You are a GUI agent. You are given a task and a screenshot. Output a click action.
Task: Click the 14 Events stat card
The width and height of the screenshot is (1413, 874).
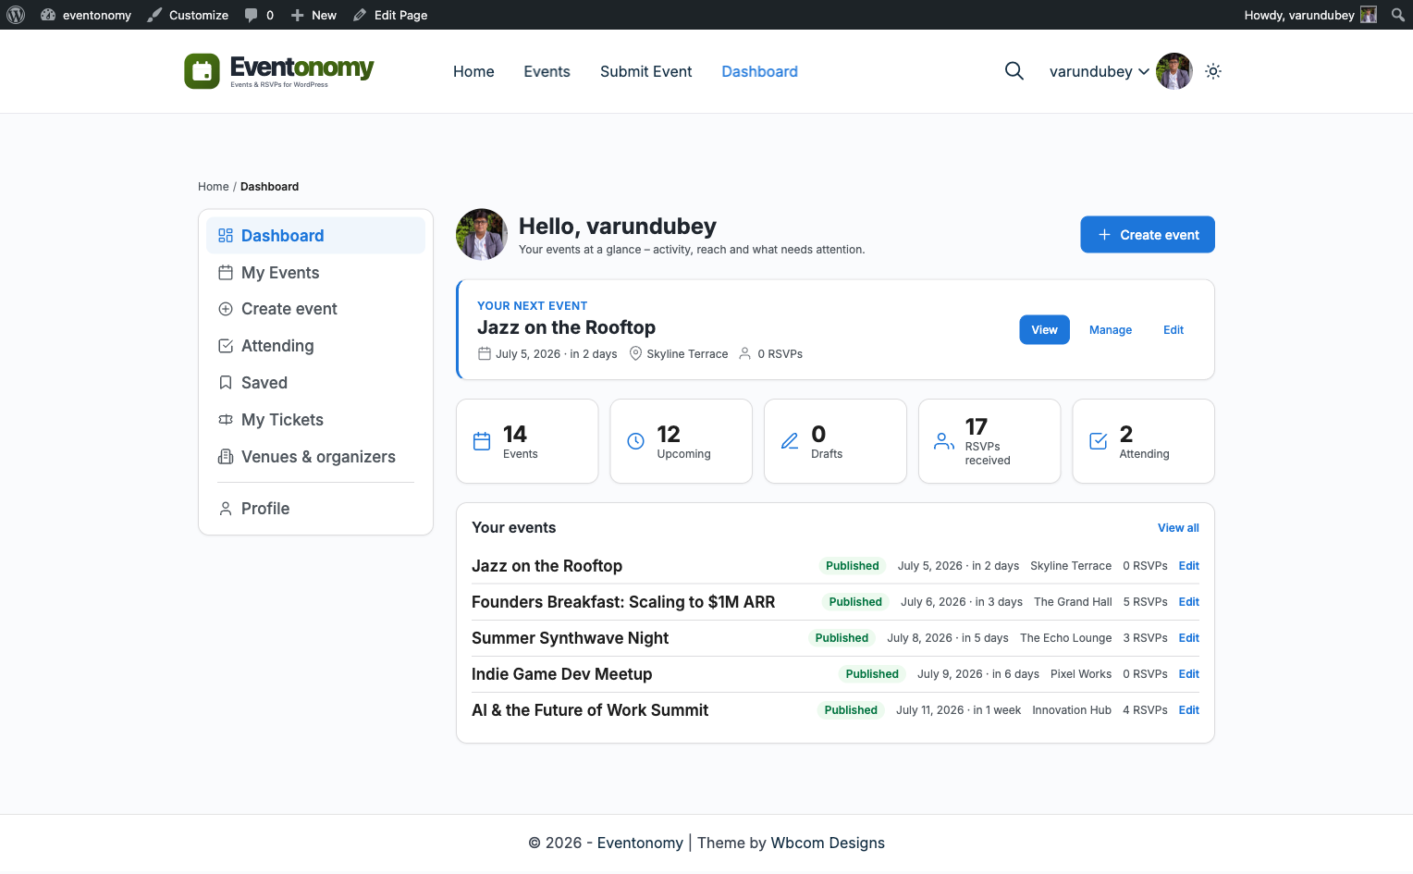[x=527, y=441]
